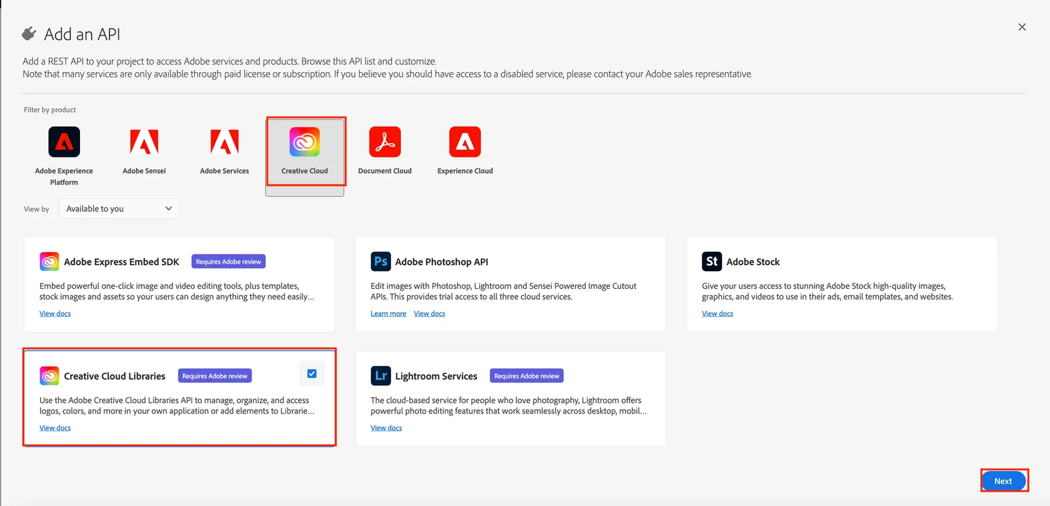This screenshot has width=1050, height=506.
Task: Click the Add an API heading
Action: click(x=82, y=34)
